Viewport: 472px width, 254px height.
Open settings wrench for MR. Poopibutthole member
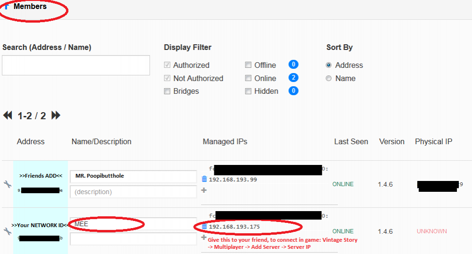[x=7, y=184]
